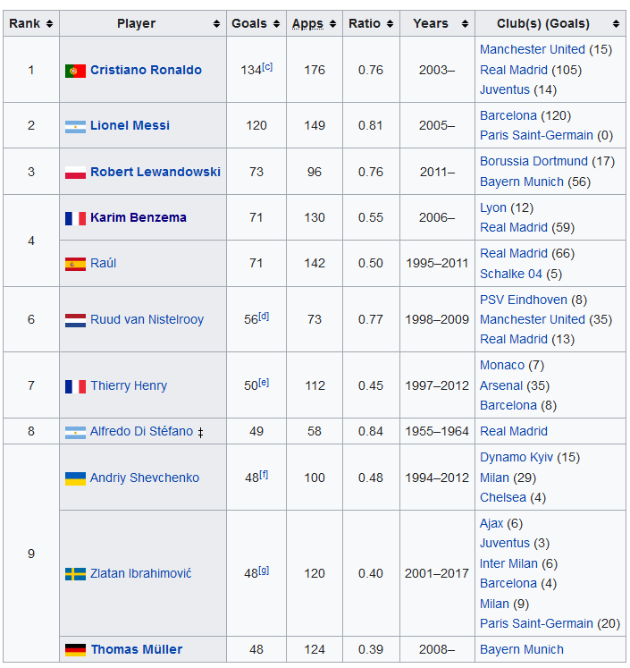Viewport: 630px width, 668px height.
Task: Open Thierry Henry player link
Action: [129, 385]
